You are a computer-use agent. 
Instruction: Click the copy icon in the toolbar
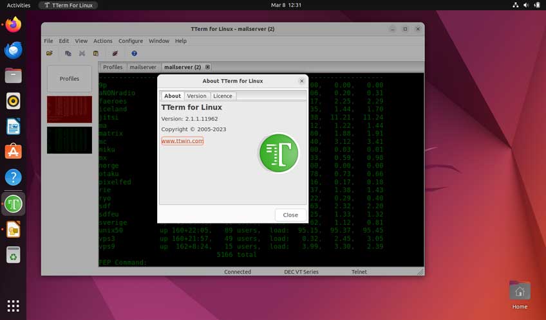tap(68, 53)
